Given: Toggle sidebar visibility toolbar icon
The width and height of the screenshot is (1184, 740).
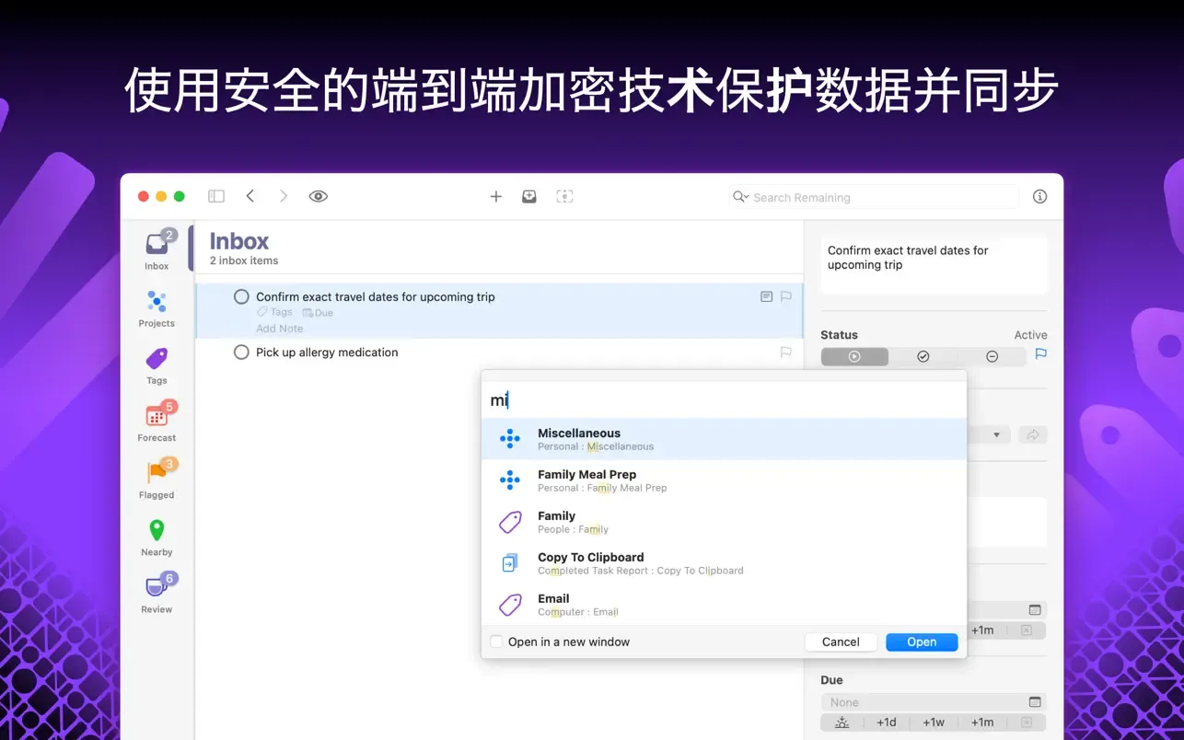Looking at the screenshot, I should pos(216,196).
